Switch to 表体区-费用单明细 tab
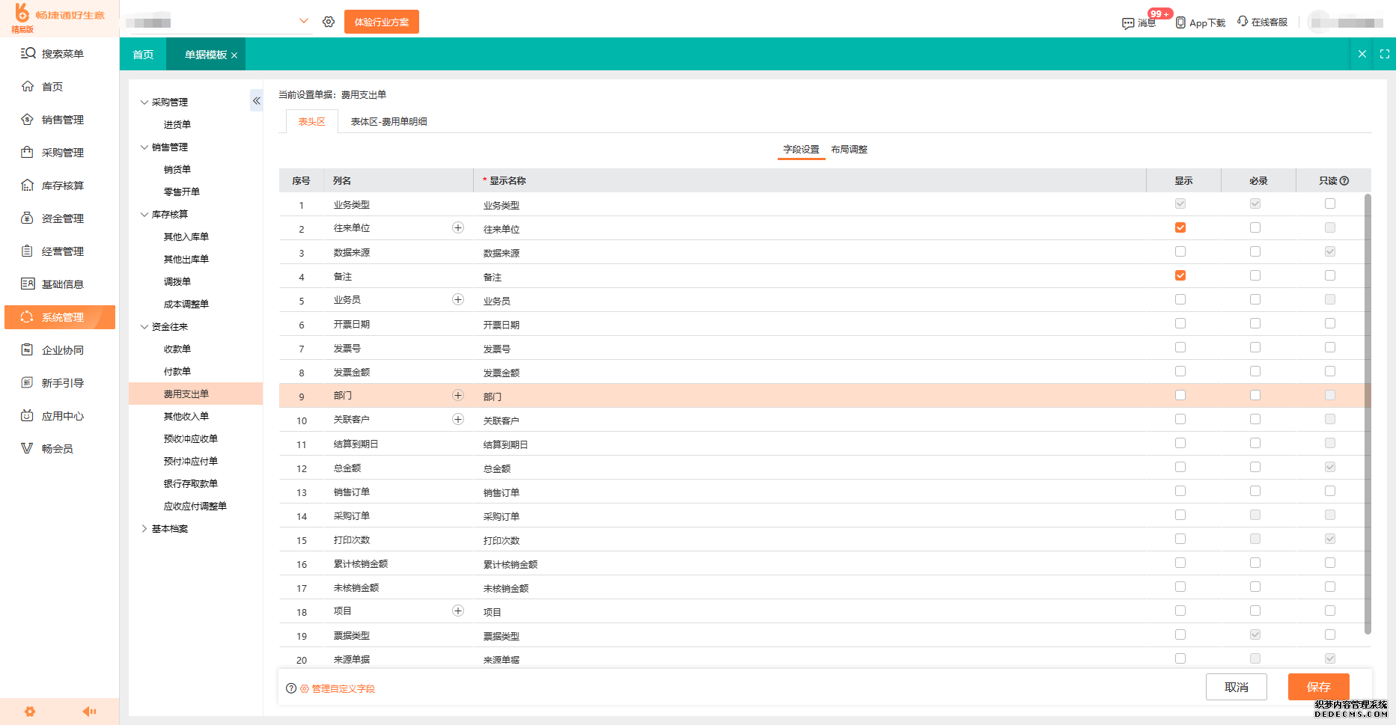 (388, 122)
